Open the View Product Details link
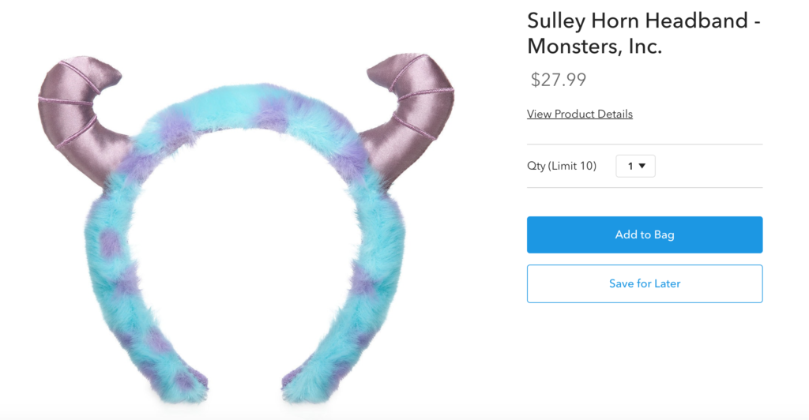The width and height of the screenshot is (809, 420). pyautogui.click(x=579, y=114)
